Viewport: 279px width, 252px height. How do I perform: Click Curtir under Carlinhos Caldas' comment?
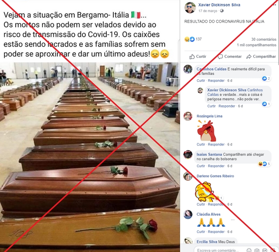[x=201, y=81]
